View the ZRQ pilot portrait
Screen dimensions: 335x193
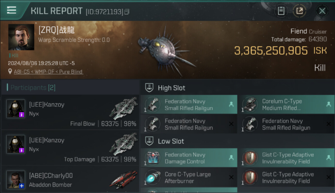tap(21, 37)
